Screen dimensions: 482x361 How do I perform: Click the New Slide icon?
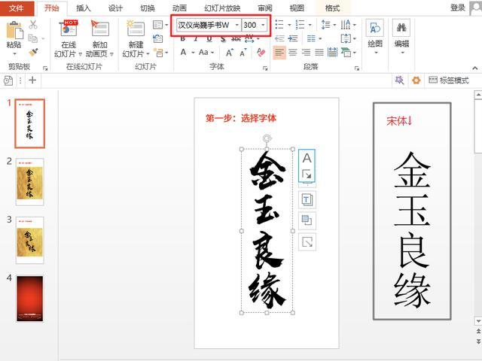(x=136, y=29)
